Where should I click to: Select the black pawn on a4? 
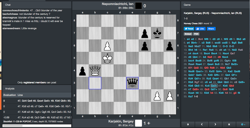coord(83,71)
